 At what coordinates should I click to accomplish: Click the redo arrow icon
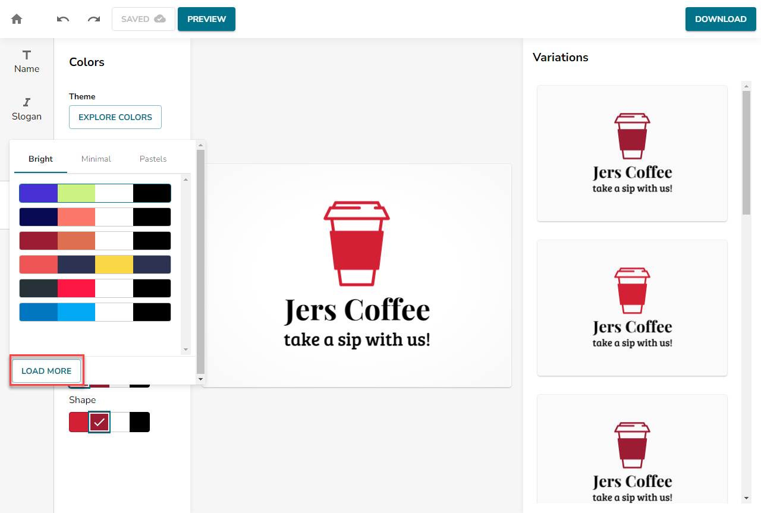point(94,19)
